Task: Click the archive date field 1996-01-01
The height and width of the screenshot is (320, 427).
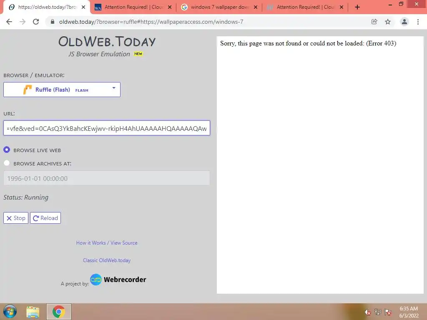Action: [x=107, y=178]
